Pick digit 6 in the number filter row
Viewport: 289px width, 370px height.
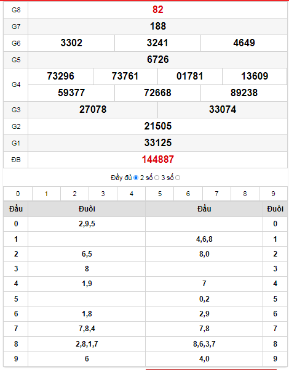click(188, 194)
